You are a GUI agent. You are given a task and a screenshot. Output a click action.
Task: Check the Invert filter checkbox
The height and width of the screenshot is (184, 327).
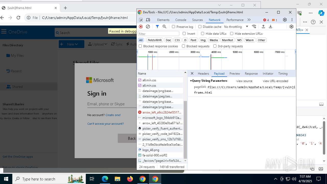[184, 33]
